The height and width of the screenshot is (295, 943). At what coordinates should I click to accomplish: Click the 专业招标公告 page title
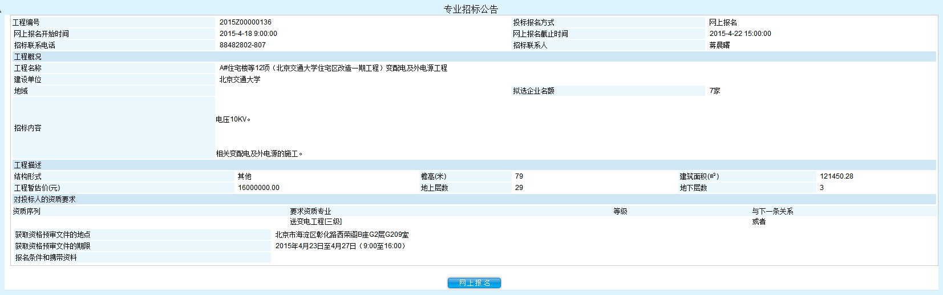point(471,9)
